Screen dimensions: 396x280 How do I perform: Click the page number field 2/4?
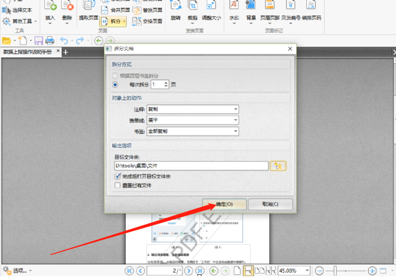tap(164, 271)
